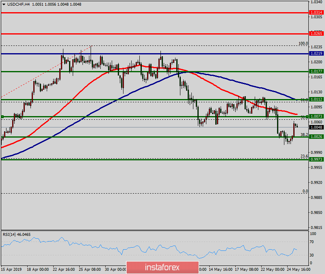Toggle the 61.8 Fibonacci retracement line
The image size is (325, 274).
coord(304,100)
